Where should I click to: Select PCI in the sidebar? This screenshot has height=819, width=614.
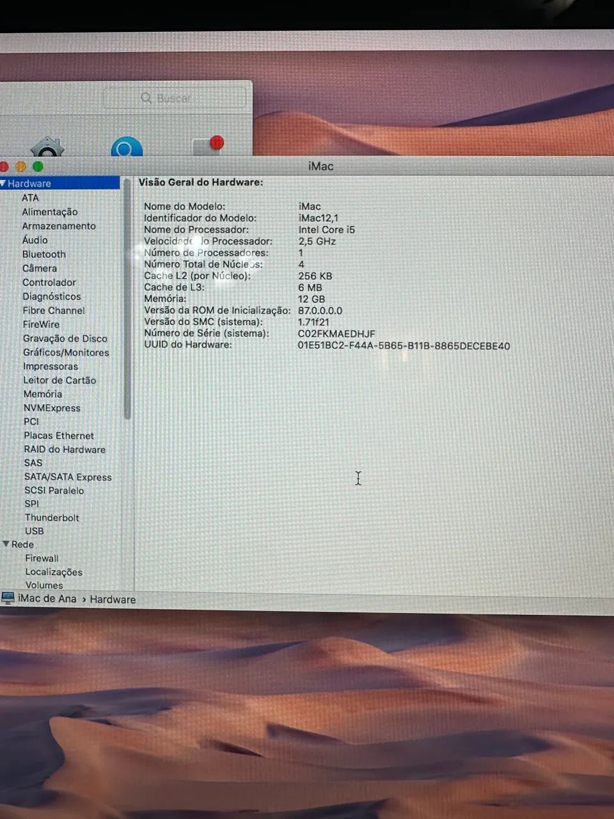pos(31,422)
